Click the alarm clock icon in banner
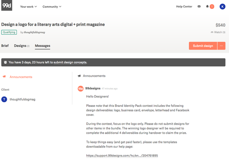Screen dimensions: 229x163 pos(5,62)
